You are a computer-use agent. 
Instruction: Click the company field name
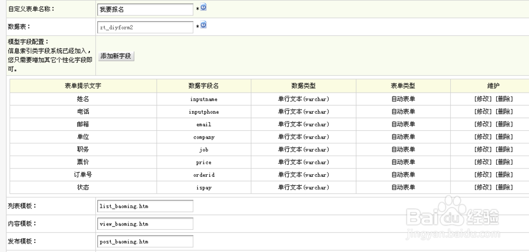tap(204, 137)
